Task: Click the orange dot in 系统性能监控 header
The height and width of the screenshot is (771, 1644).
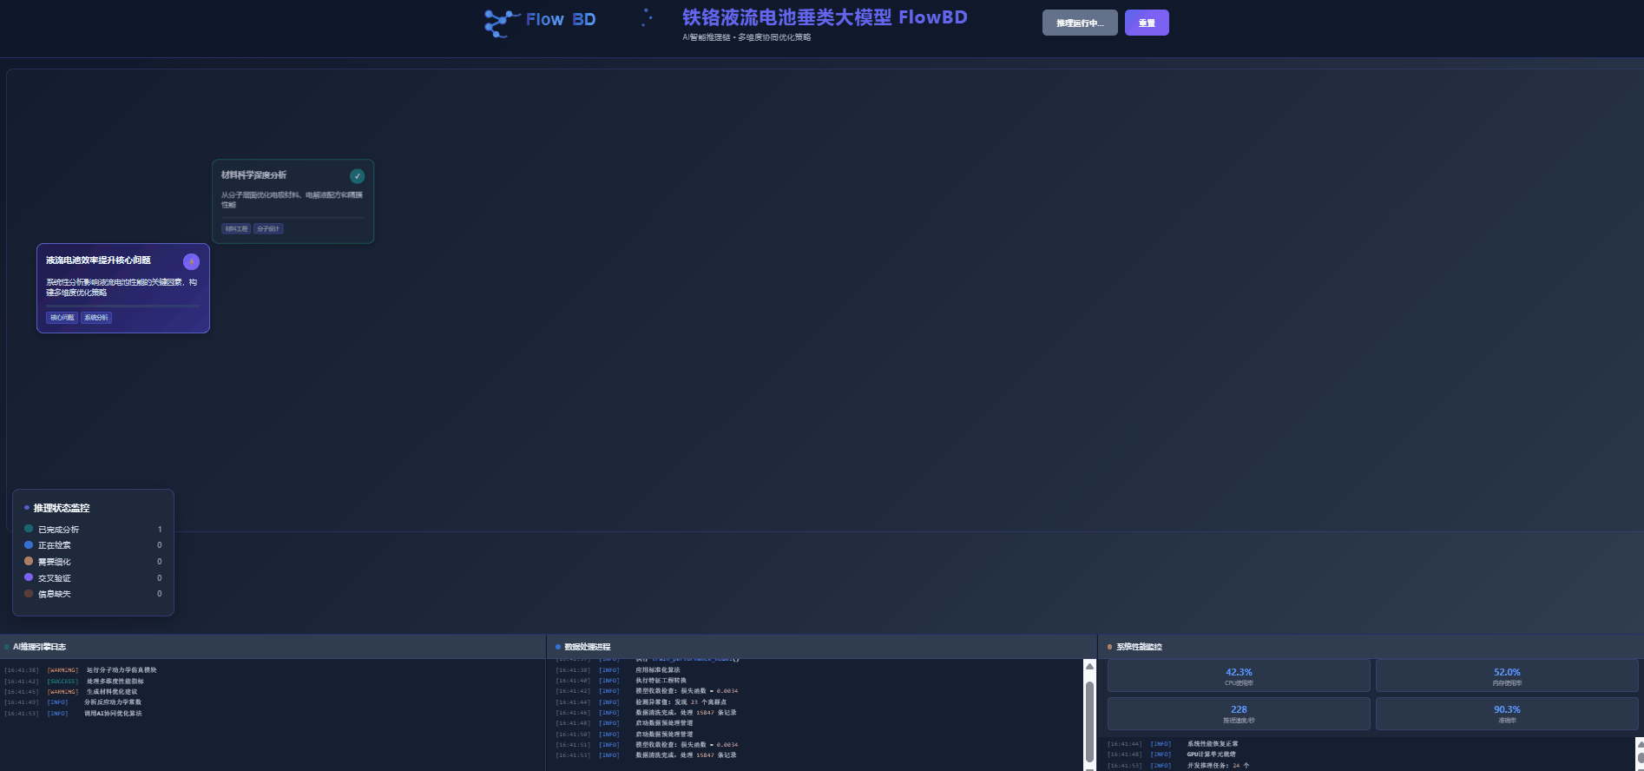Action: click(1109, 647)
